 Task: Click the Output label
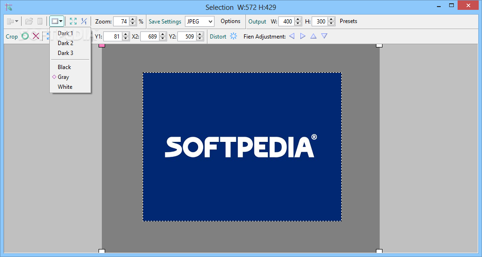pos(257,22)
